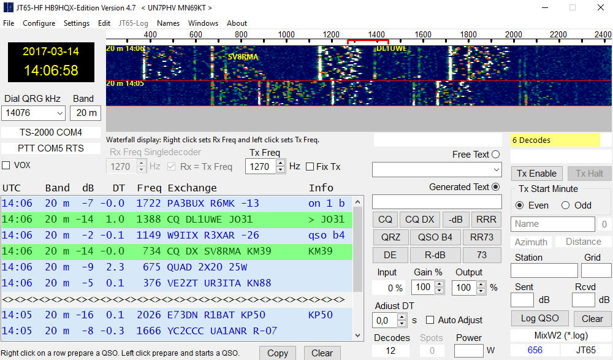
Task: Open the Edit menu
Action: pyautogui.click(x=104, y=23)
